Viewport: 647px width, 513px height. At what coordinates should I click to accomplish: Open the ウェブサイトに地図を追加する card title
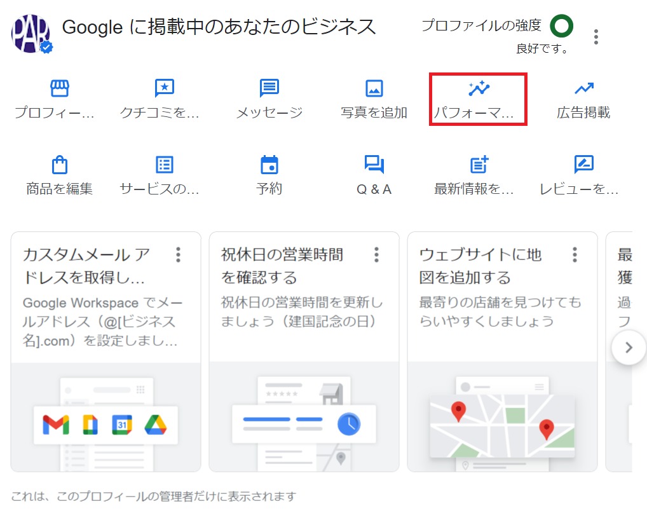[480, 266]
